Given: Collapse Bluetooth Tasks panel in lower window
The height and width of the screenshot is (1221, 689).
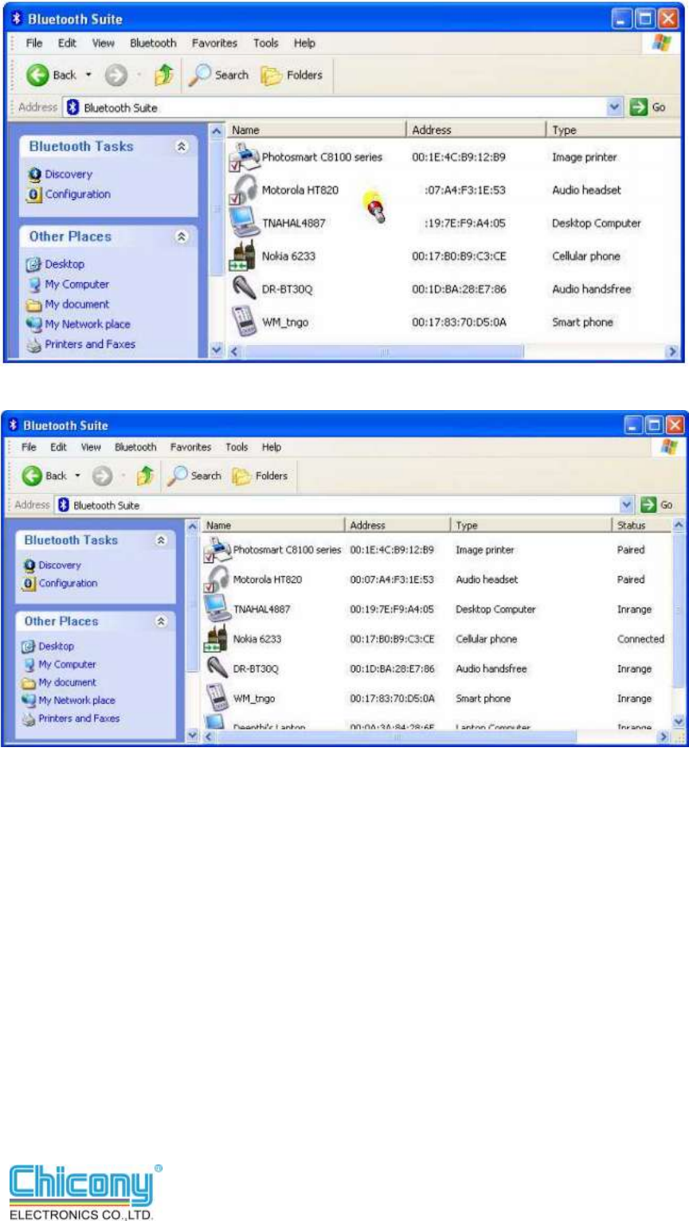Looking at the screenshot, I should pos(161,540).
